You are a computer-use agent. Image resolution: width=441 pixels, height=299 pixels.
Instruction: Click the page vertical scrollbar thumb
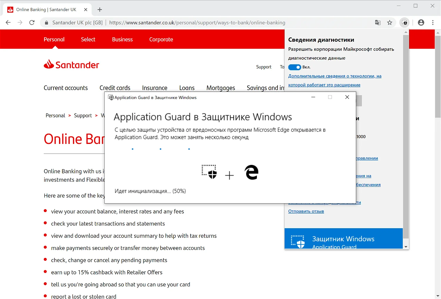coord(438,76)
